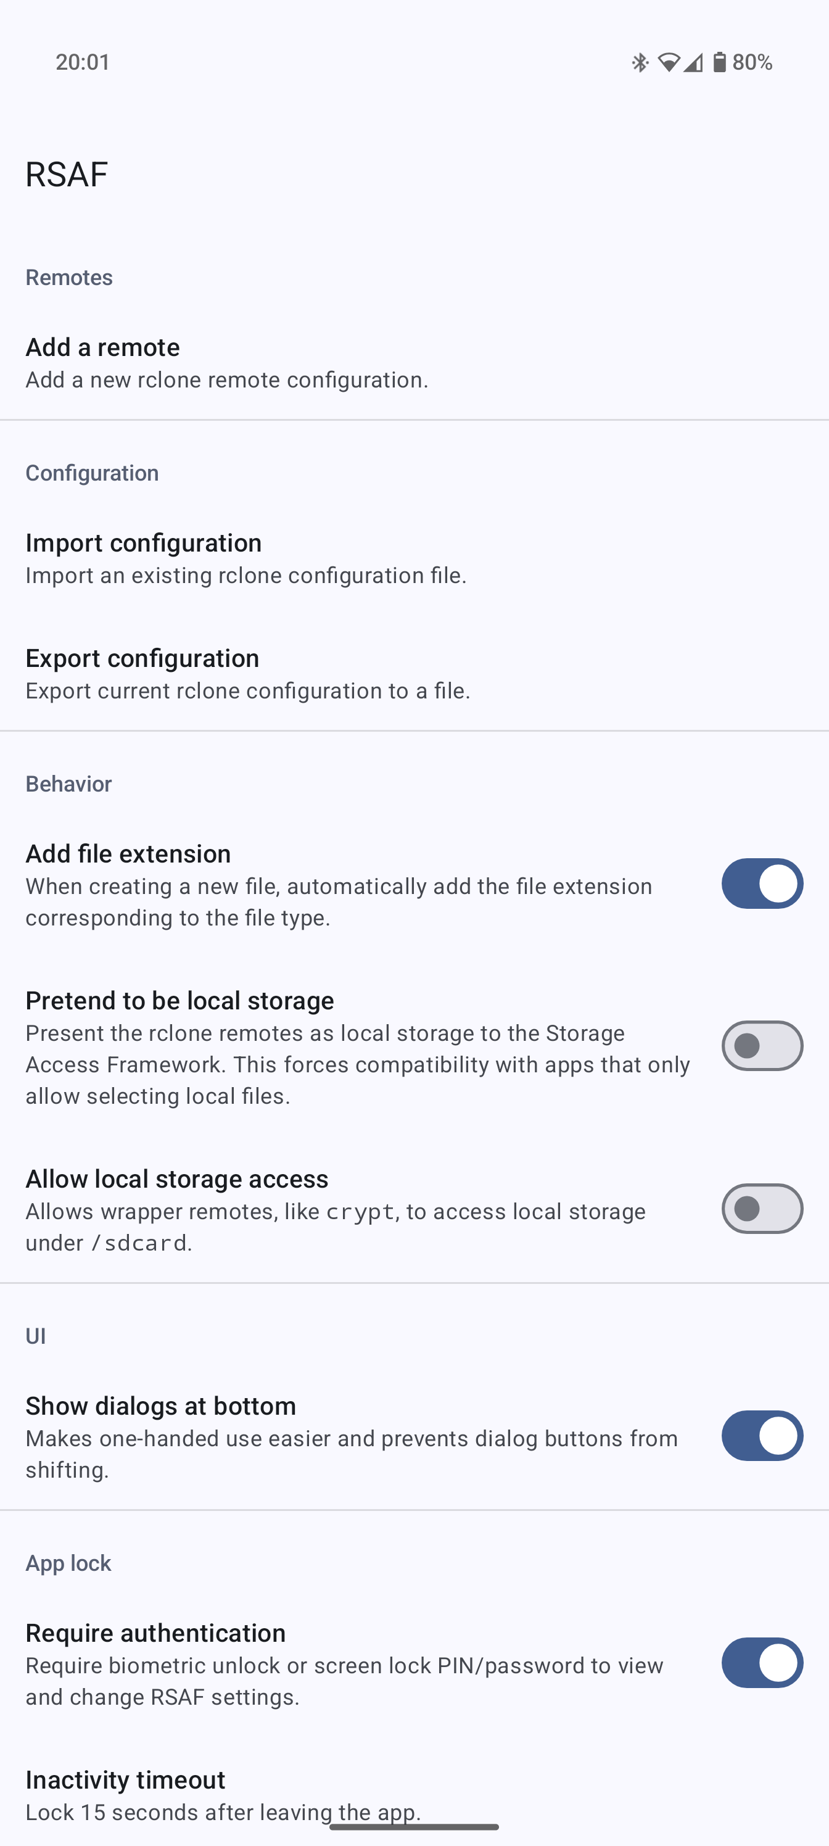Tap the RSAF title text
Image resolution: width=829 pixels, height=1846 pixels.
67,174
